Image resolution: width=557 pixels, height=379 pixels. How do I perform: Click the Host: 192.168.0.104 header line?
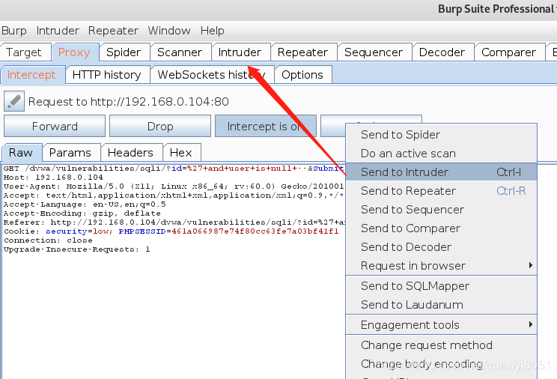click(x=53, y=178)
